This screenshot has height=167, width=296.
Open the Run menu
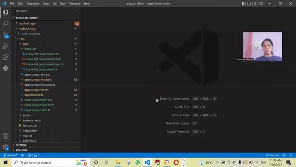tap(63, 4)
